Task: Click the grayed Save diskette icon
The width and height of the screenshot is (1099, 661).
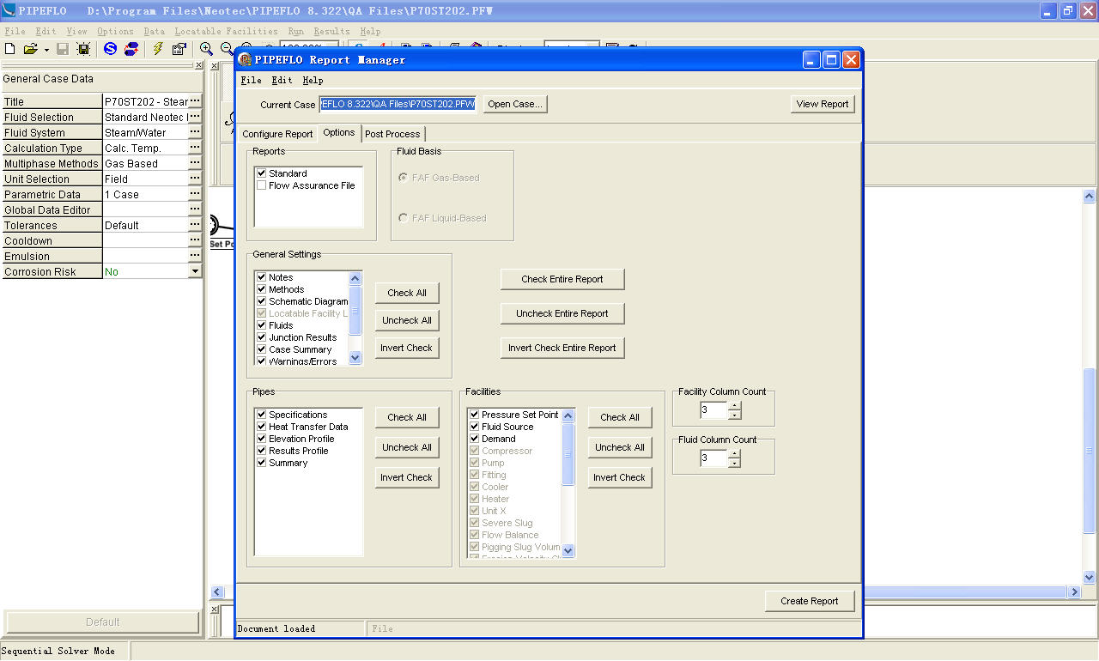Action: 63,49
